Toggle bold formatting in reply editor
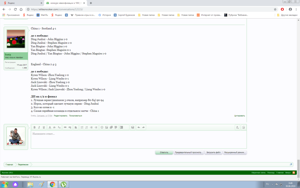This screenshot has height=188, width=300. pos(34,127)
